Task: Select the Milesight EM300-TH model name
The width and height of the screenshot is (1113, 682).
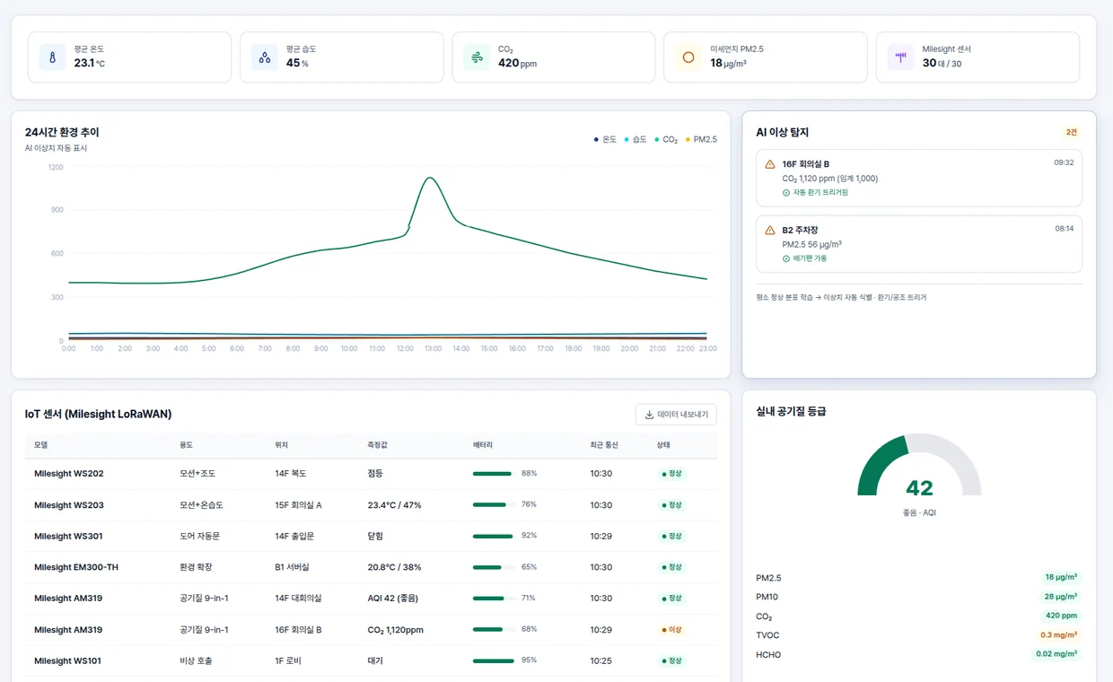Action: (x=76, y=567)
